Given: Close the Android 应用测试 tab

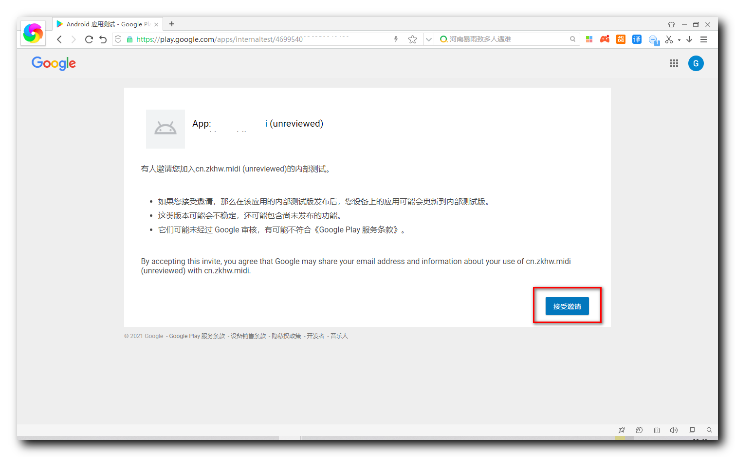Looking at the screenshot, I should pos(156,24).
